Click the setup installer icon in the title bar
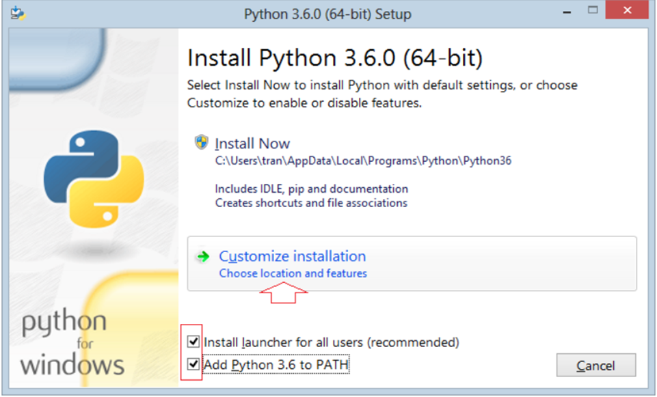 coord(18,13)
